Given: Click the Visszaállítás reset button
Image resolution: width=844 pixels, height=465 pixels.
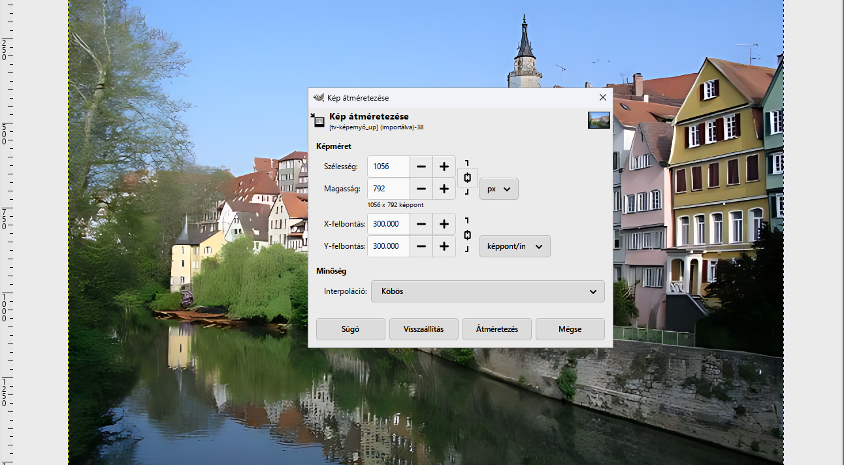Looking at the screenshot, I should (x=424, y=329).
